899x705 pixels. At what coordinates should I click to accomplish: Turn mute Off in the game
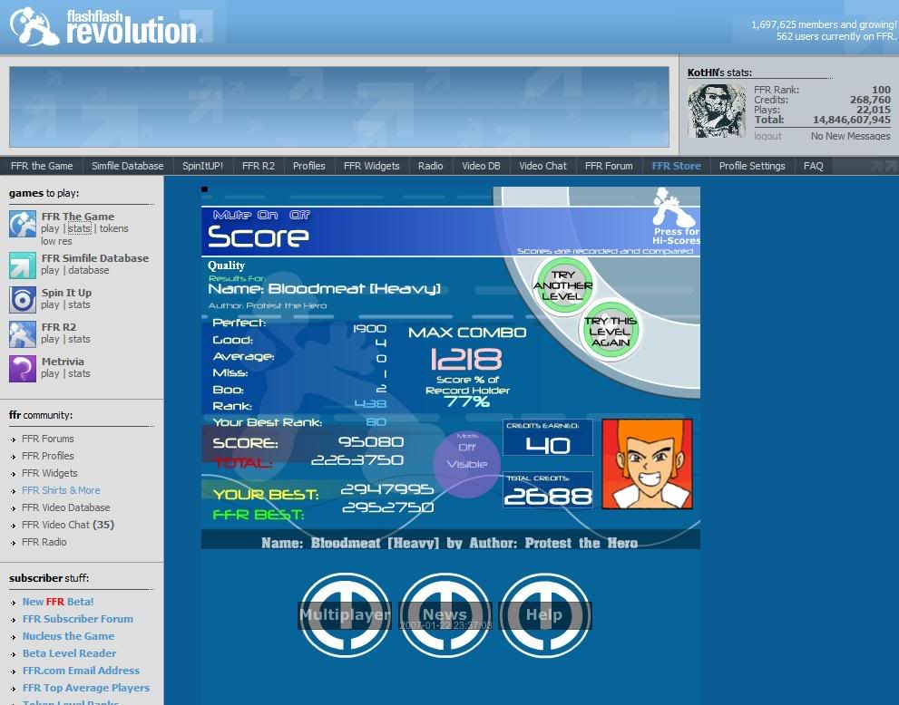pos(299,215)
